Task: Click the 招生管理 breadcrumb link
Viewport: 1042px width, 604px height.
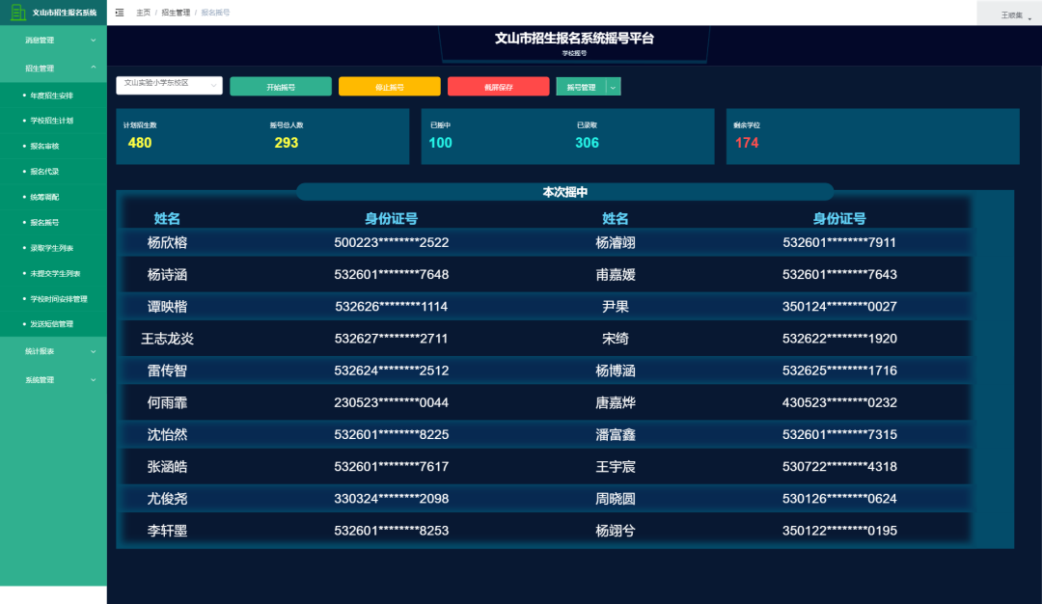Action: [x=178, y=13]
